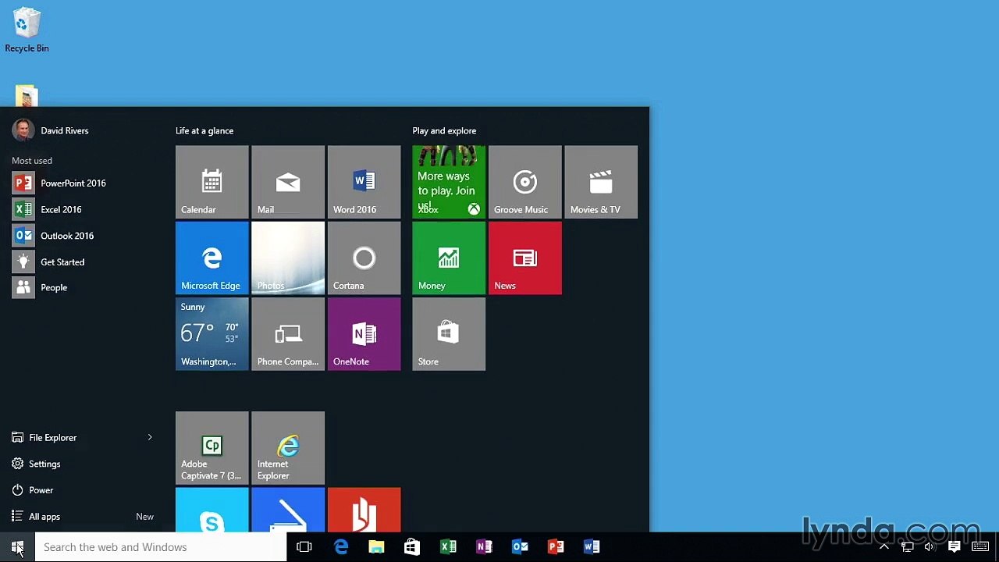Open the News tile
999x562 pixels.
coord(525,258)
